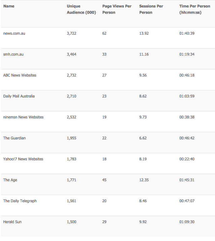Screen dimensions: 215x241
Task: Select the 01:45:31 time value
Action: click(x=187, y=180)
